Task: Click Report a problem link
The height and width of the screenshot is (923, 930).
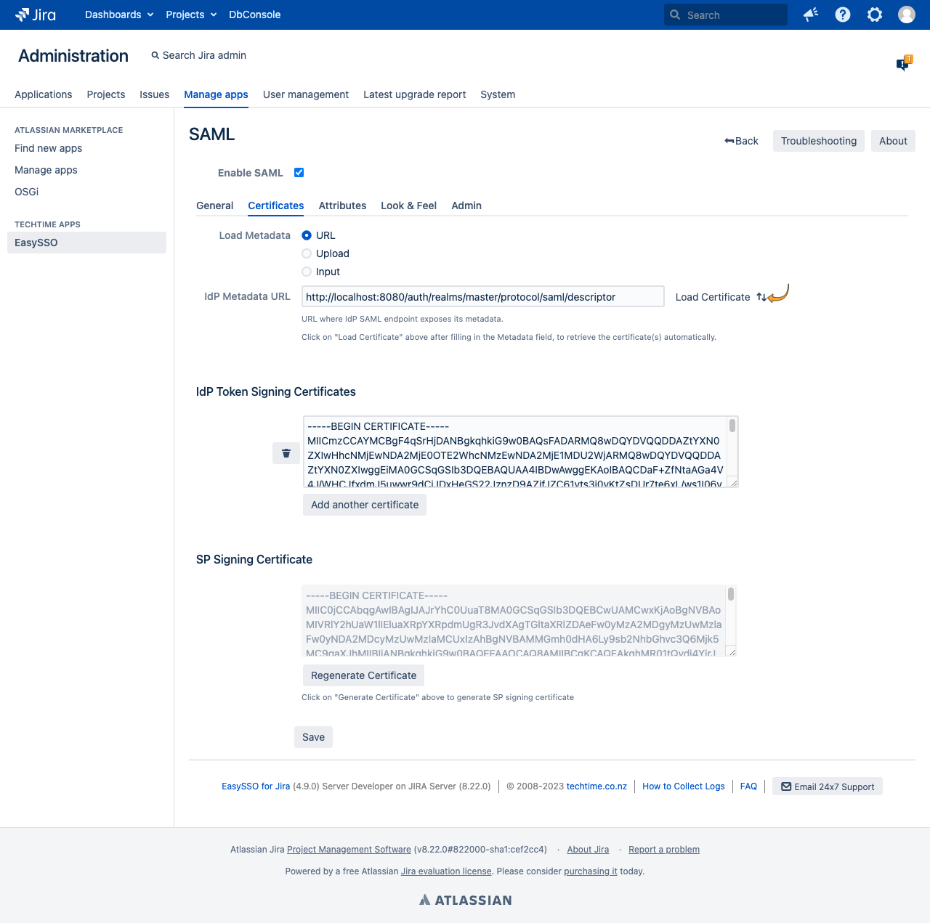Action: point(664,850)
